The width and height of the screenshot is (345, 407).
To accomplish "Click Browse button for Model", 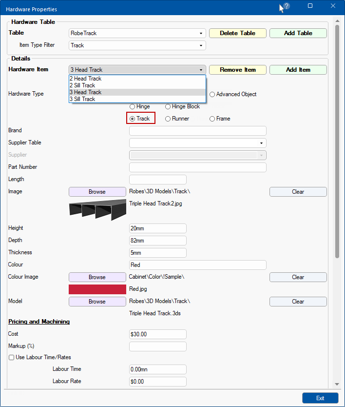I will tap(97, 302).
